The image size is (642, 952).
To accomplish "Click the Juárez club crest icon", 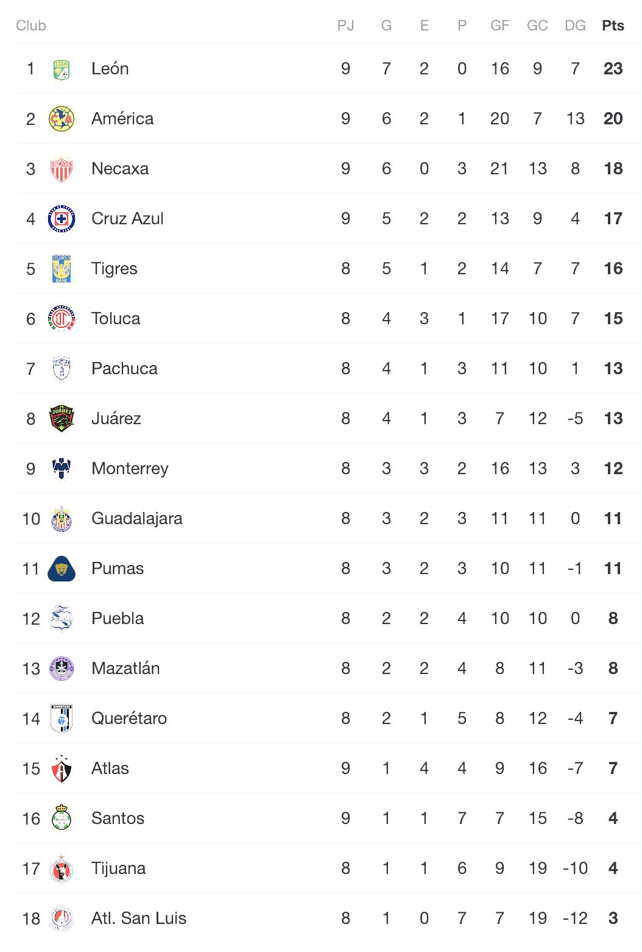I will click(x=62, y=419).
